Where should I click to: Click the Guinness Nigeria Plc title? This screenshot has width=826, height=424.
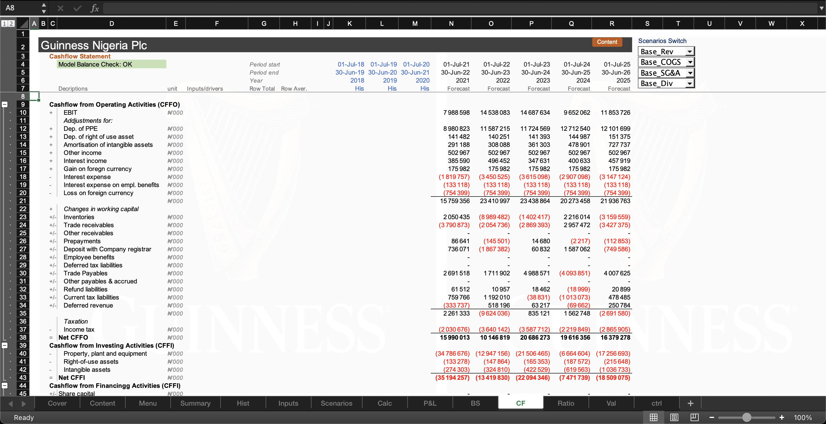point(94,45)
